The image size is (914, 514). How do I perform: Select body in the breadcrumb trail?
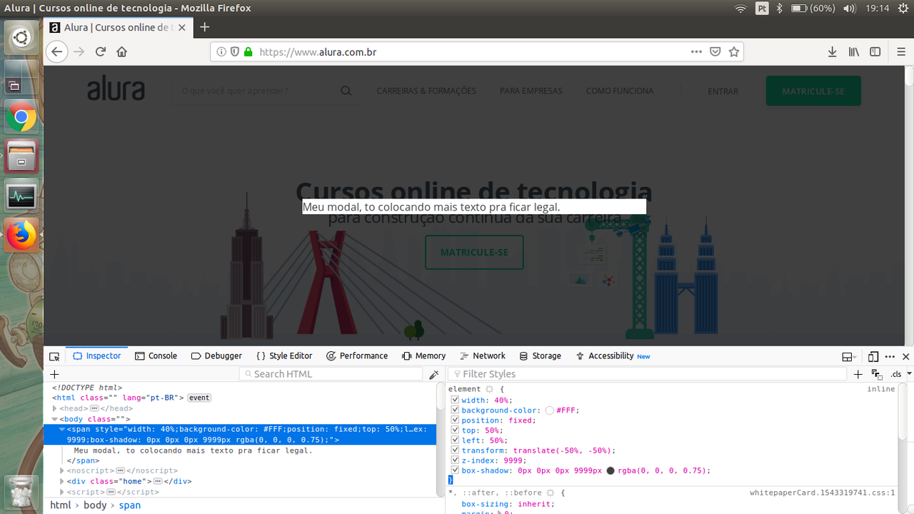pyautogui.click(x=95, y=505)
